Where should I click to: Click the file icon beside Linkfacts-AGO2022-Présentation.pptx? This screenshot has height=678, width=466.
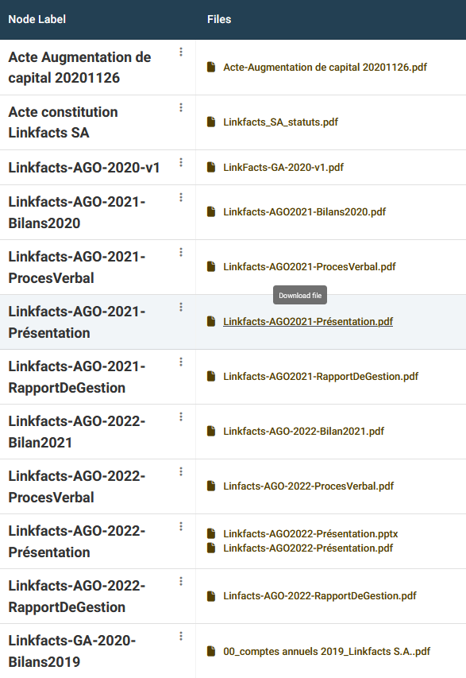(x=211, y=533)
